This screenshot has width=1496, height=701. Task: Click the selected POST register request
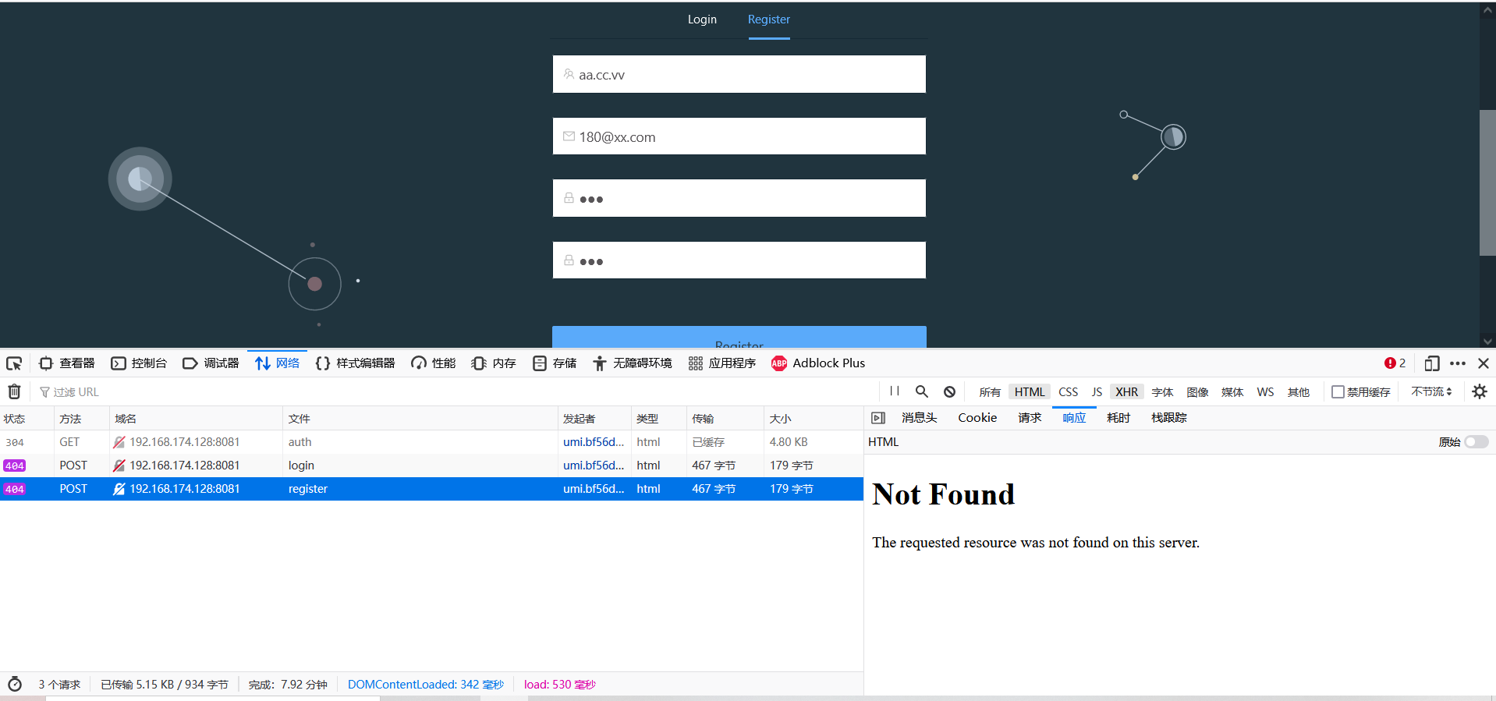click(431, 489)
